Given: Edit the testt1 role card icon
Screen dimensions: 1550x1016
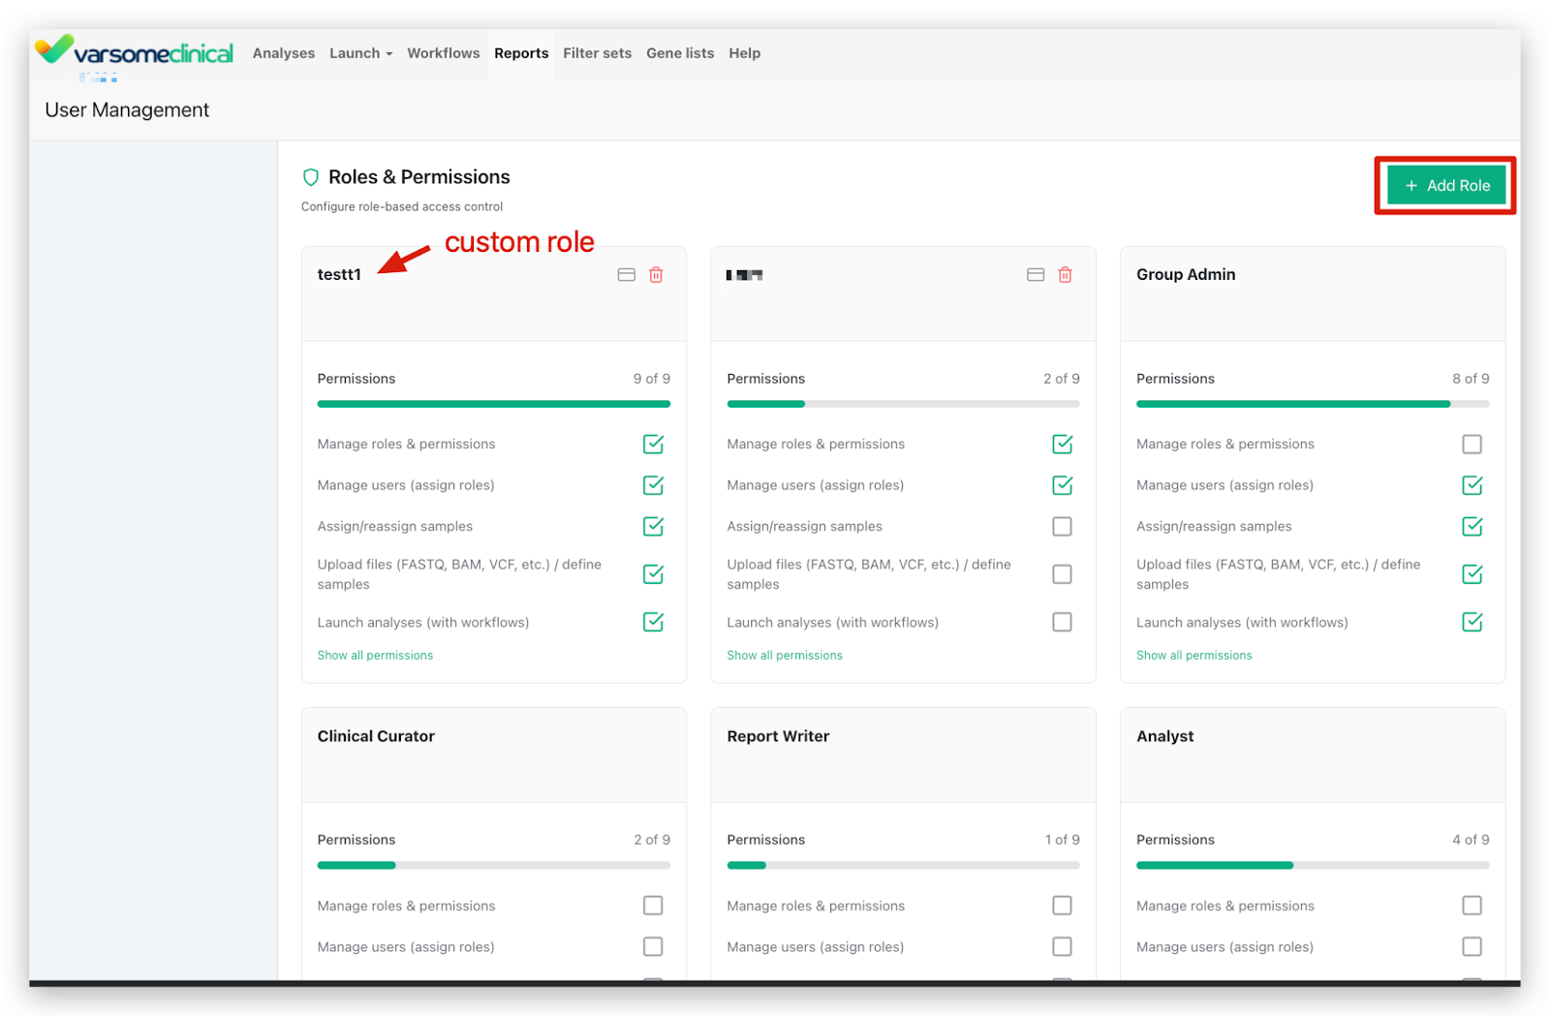Looking at the screenshot, I should [627, 275].
